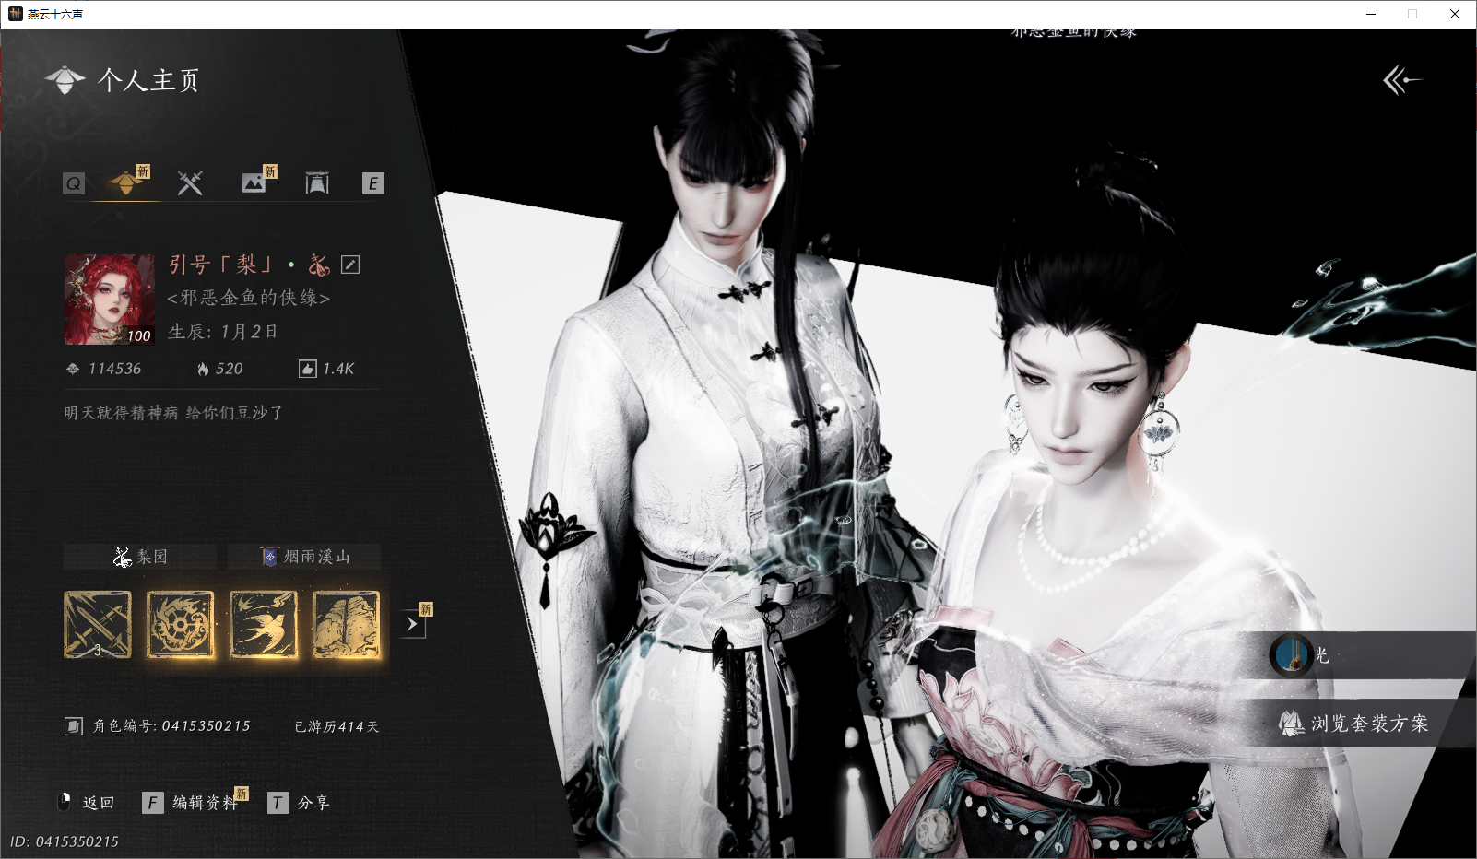Click the Q previous-tab key icon
Image resolution: width=1477 pixels, height=859 pixels.
point(74,183)
